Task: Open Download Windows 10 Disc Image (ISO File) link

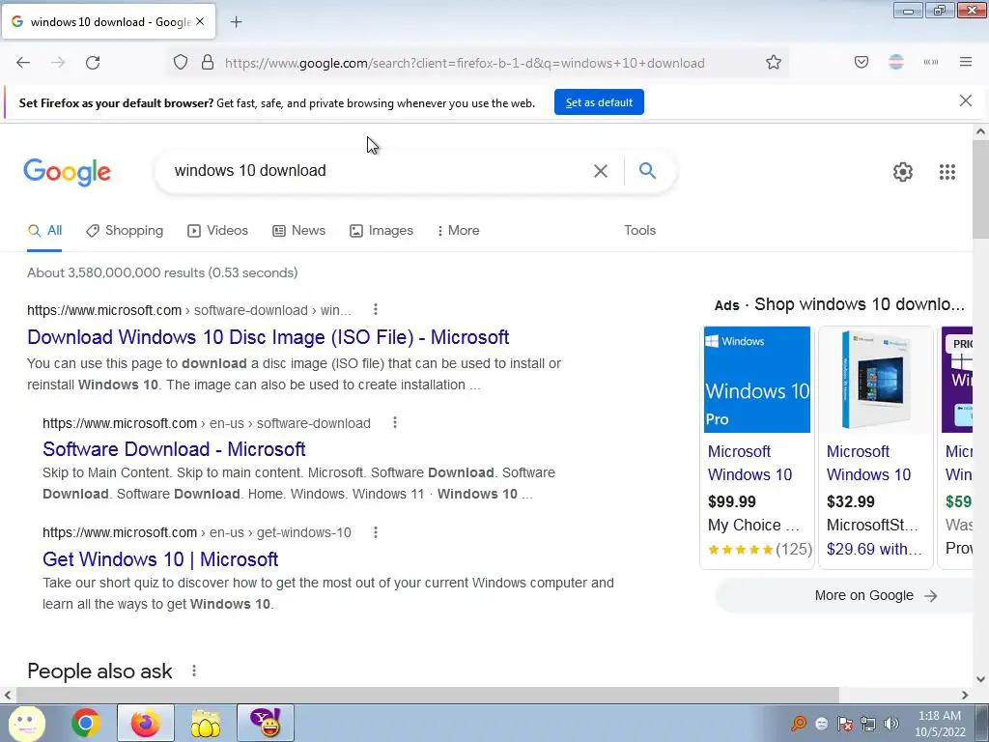Action: 268,337
